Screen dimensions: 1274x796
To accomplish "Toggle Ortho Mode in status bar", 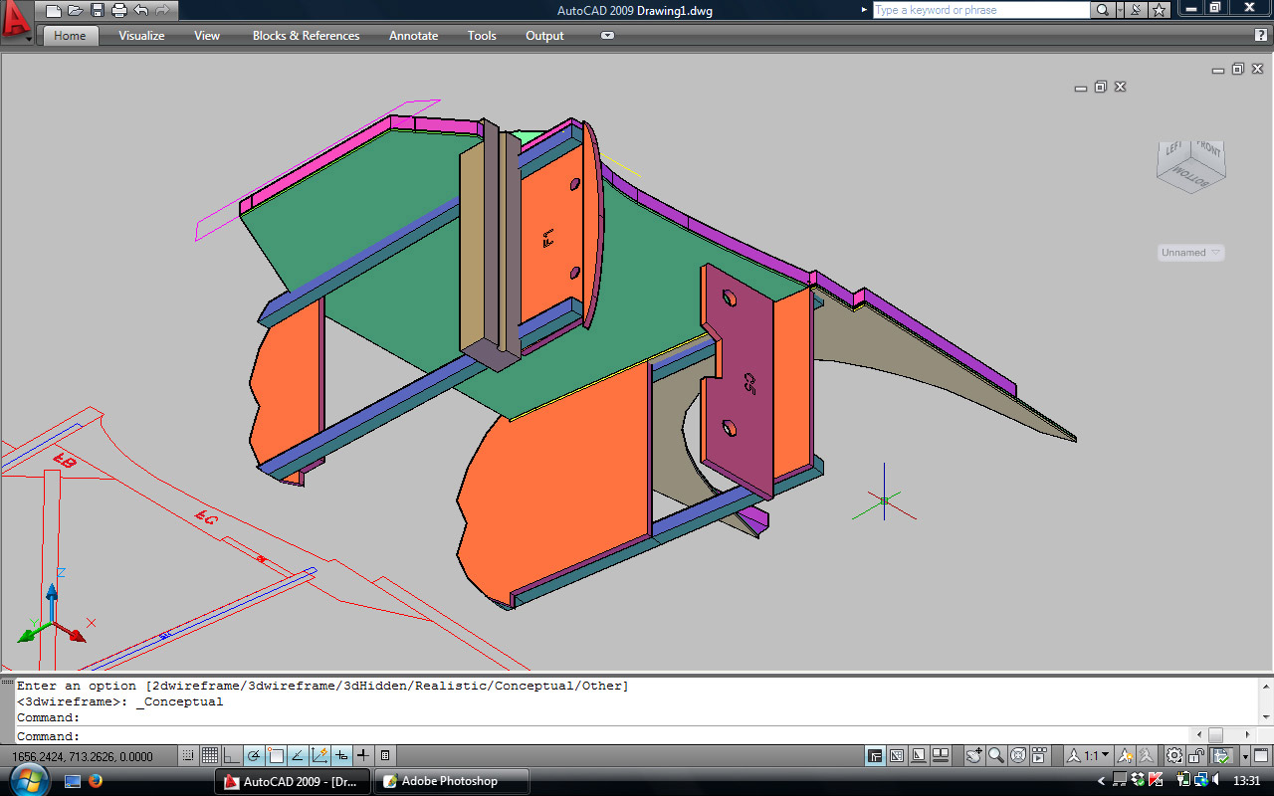I will coord(232,755).
